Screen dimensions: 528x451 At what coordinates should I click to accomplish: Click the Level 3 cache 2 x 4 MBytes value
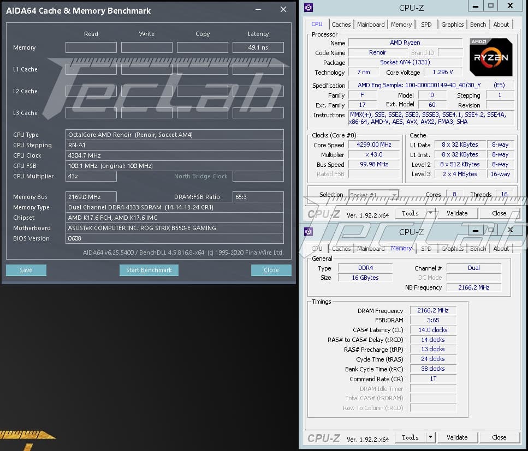pyautogui.click(x=460, y=174)
